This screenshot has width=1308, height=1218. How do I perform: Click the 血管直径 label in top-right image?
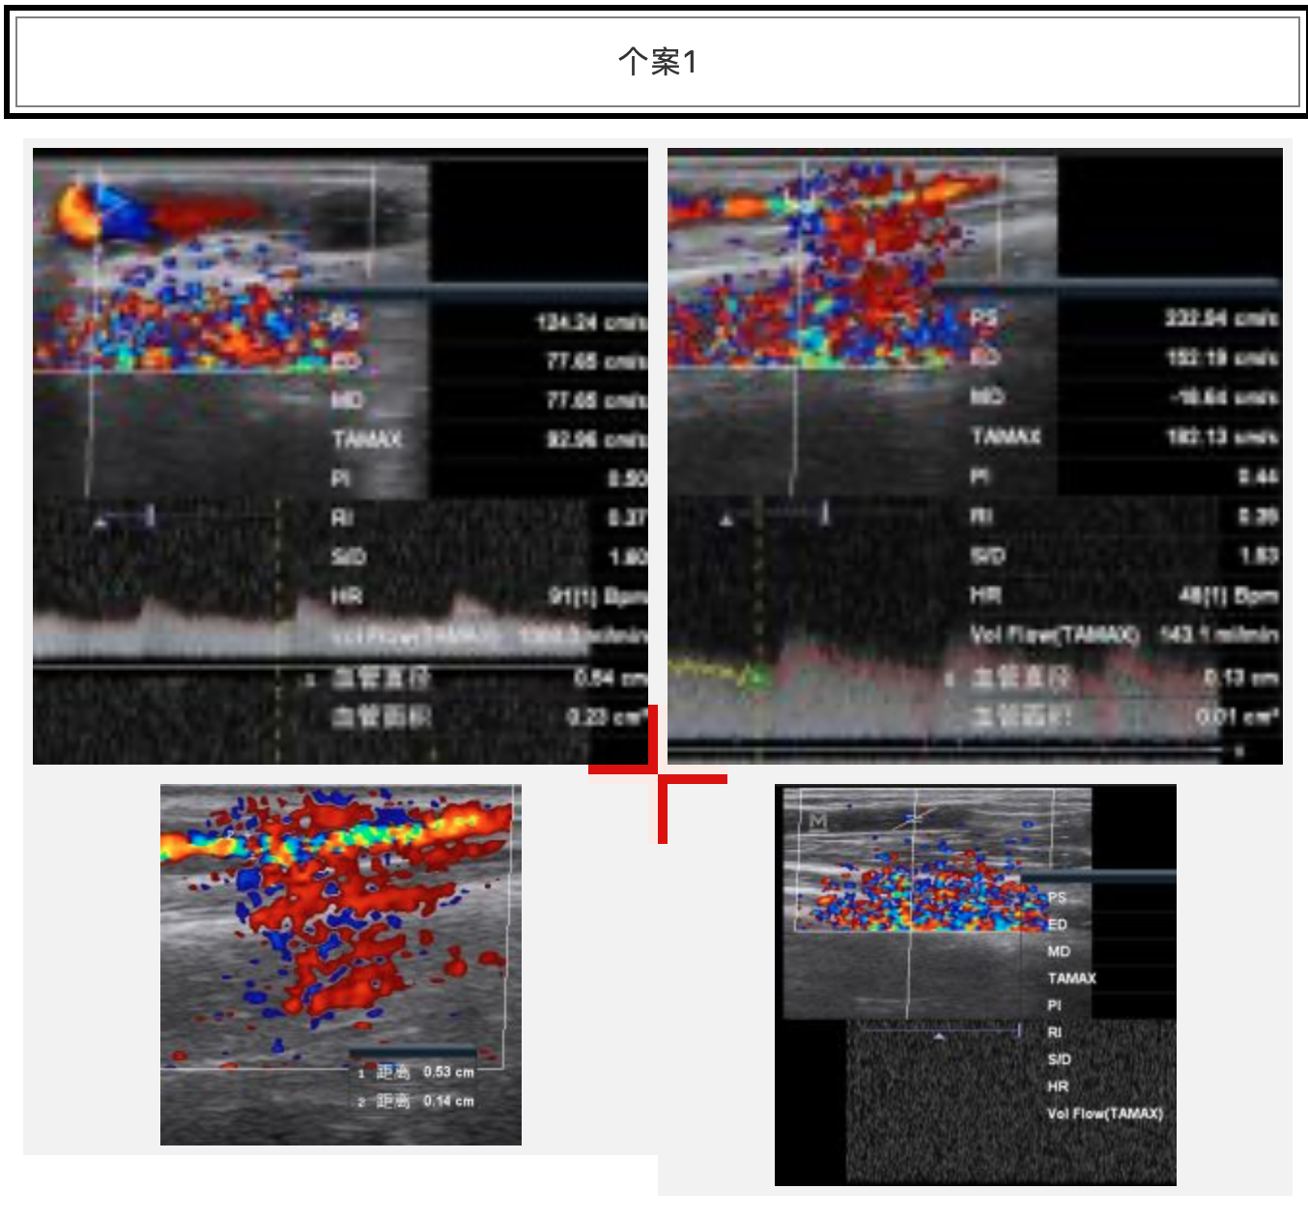pos(1021,678)
